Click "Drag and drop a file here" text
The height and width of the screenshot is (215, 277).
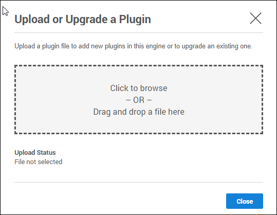[x=139, y=112]
